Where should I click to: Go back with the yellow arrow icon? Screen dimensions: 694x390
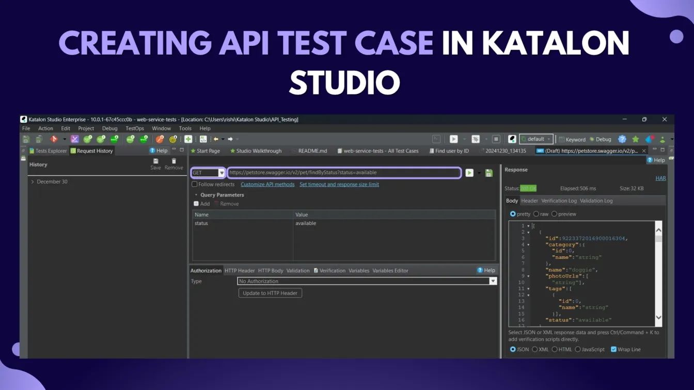tap(216, 139)
